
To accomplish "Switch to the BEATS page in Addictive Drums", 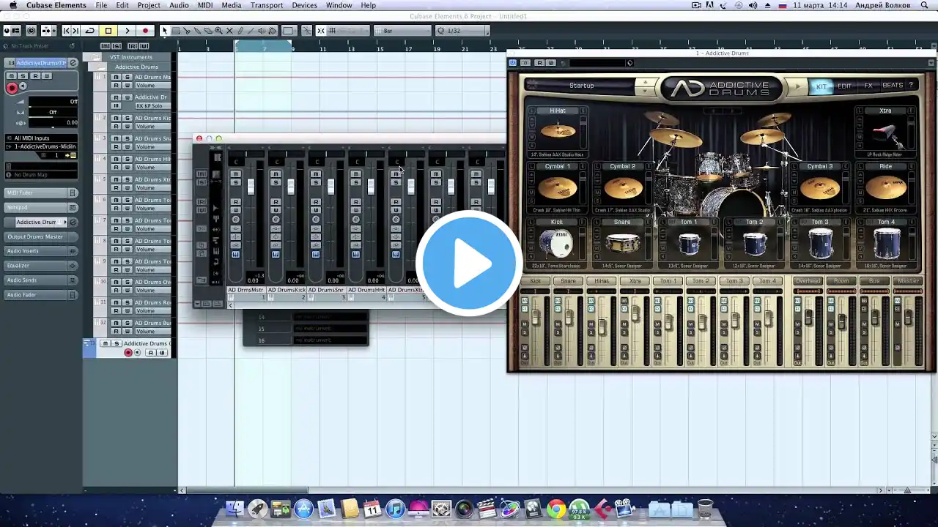I will point(893,86).
